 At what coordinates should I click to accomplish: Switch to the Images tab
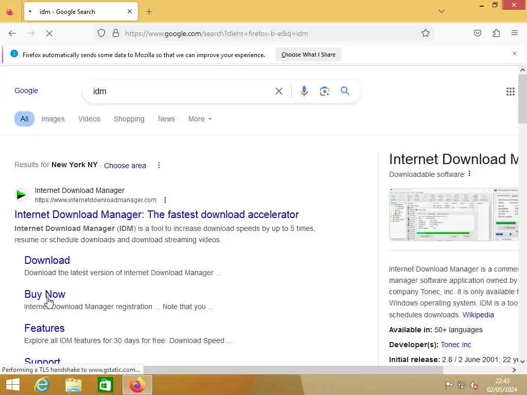point(53,119)
